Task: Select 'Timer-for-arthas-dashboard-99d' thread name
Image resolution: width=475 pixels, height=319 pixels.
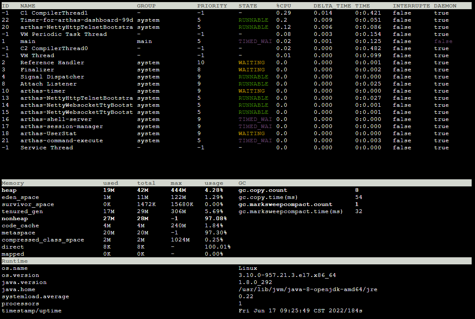Action: click(x=76, y=20)
